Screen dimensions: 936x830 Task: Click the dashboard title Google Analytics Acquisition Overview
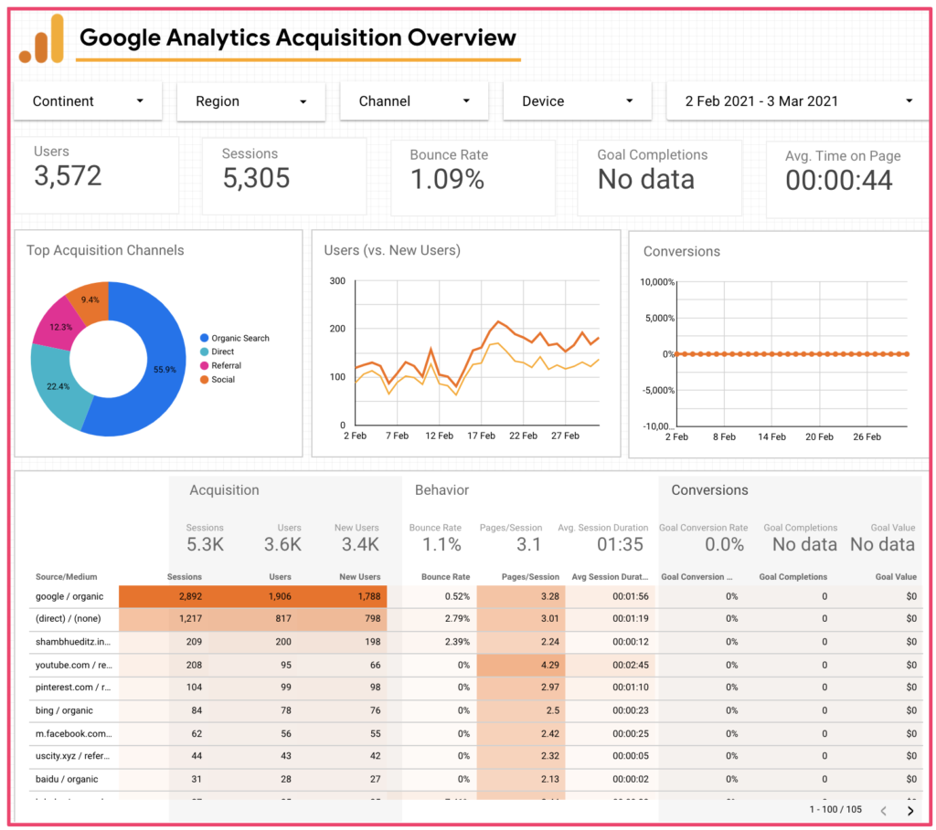[x=298, y=37]
